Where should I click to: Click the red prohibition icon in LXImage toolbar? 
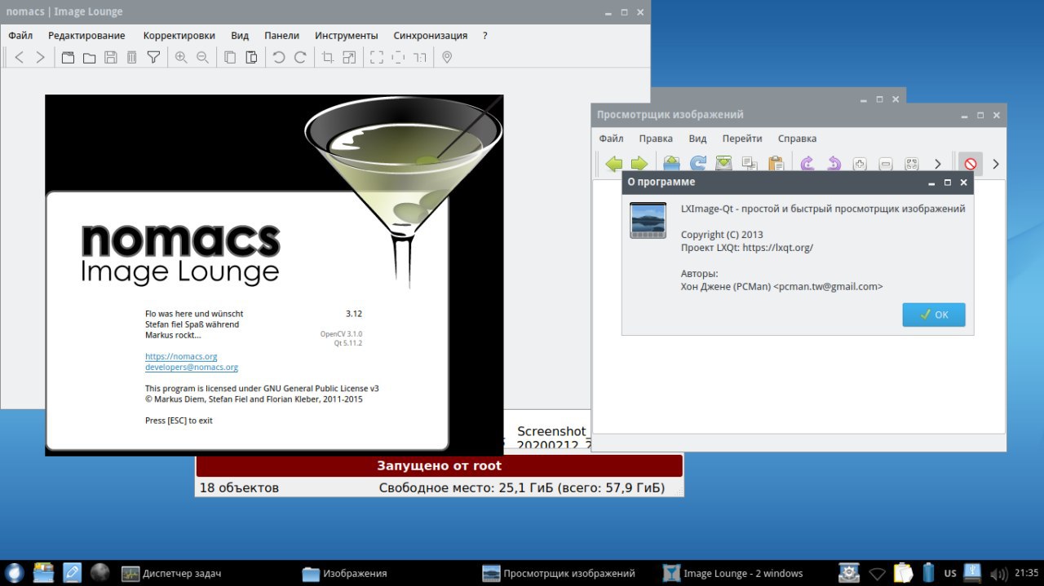pos(971,164)
